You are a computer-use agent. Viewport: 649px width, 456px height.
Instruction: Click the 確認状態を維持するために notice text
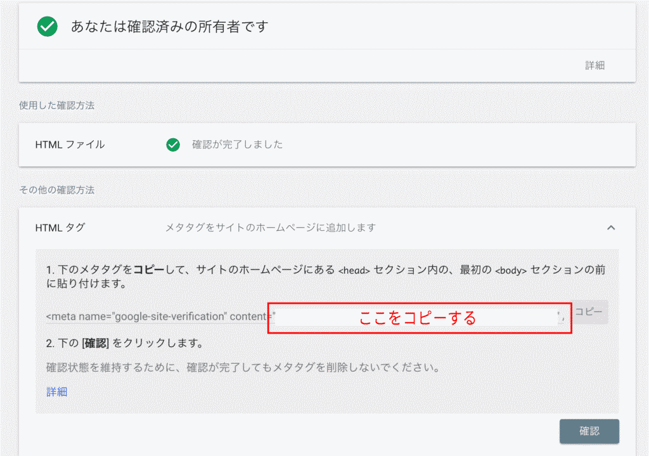243,367
